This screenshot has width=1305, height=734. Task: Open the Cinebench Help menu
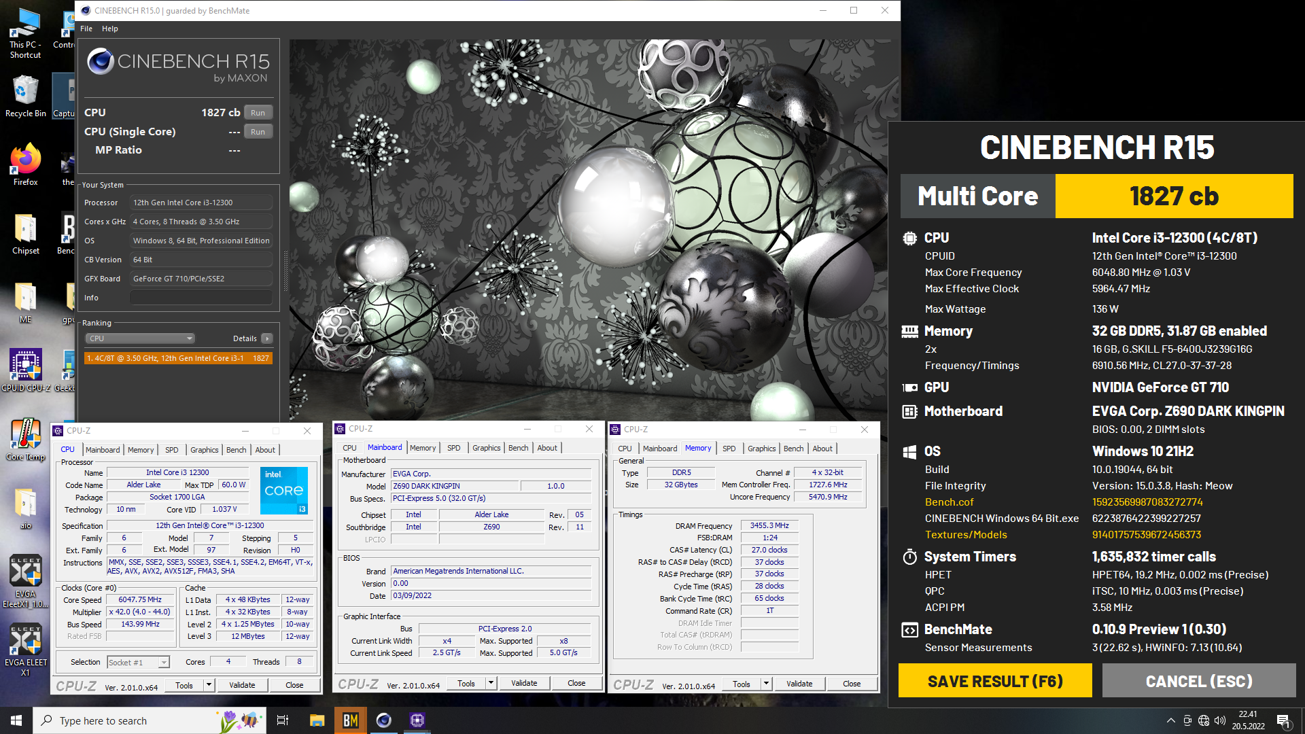110,29
